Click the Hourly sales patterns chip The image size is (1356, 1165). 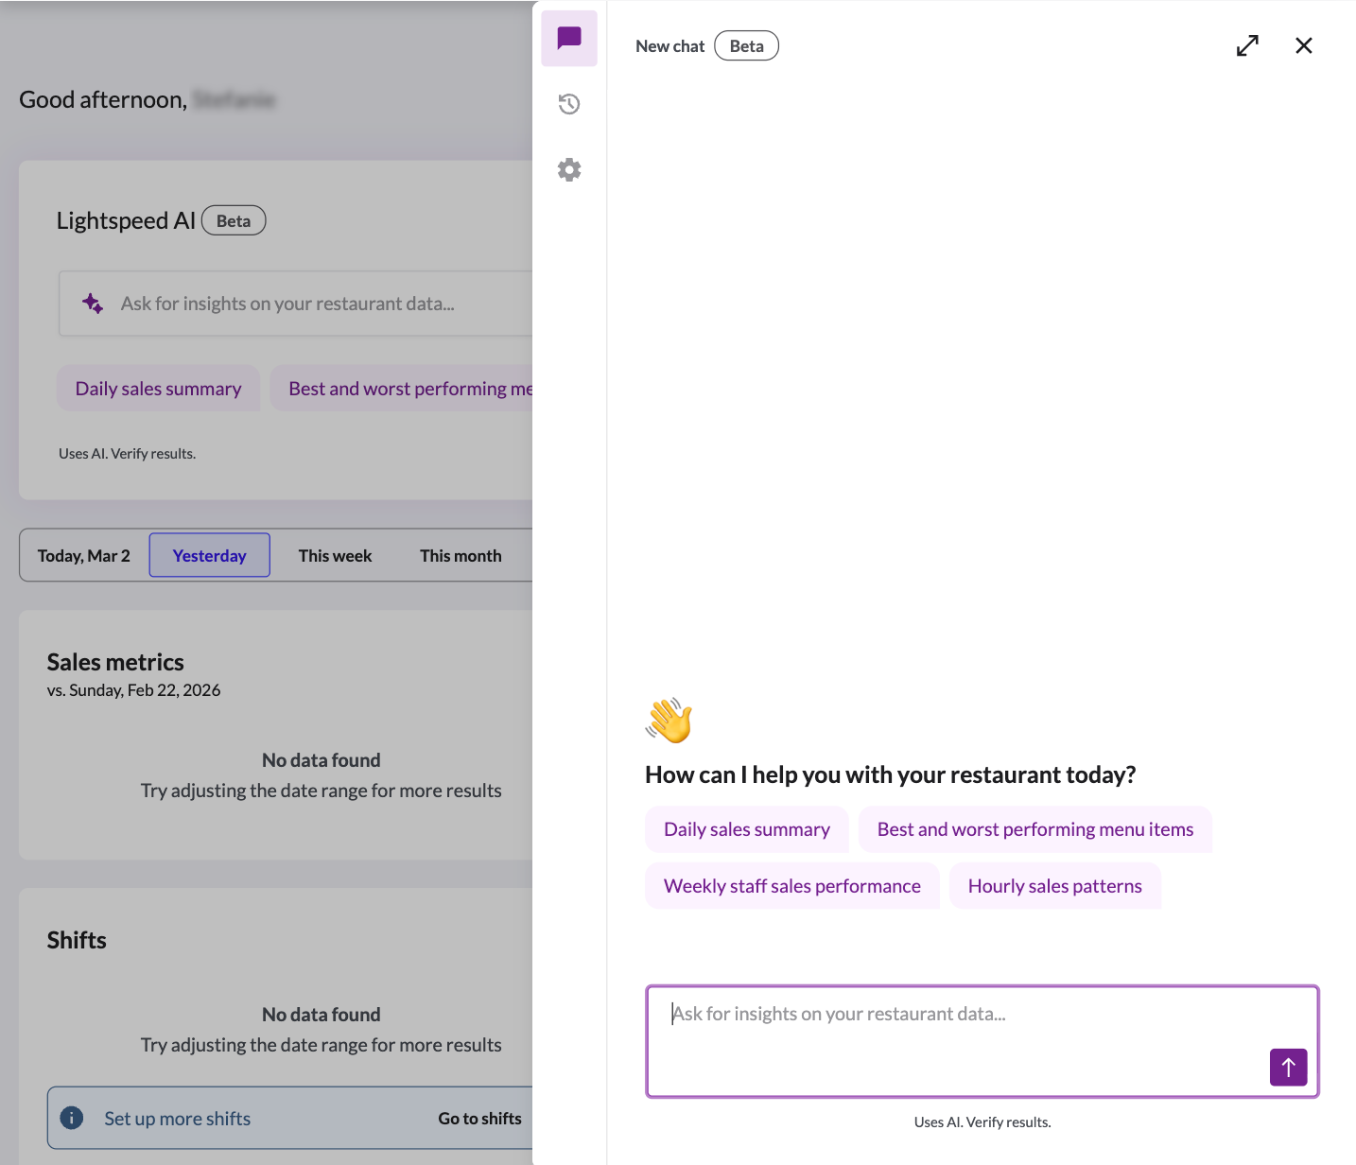pyautogui.click(x=1055, y=885)
